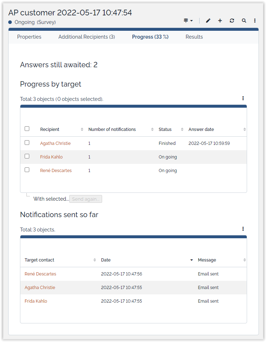Screen dimensions: 266x342
Task: Click the refresh icon in the header
Action: [x=232, y=21]
